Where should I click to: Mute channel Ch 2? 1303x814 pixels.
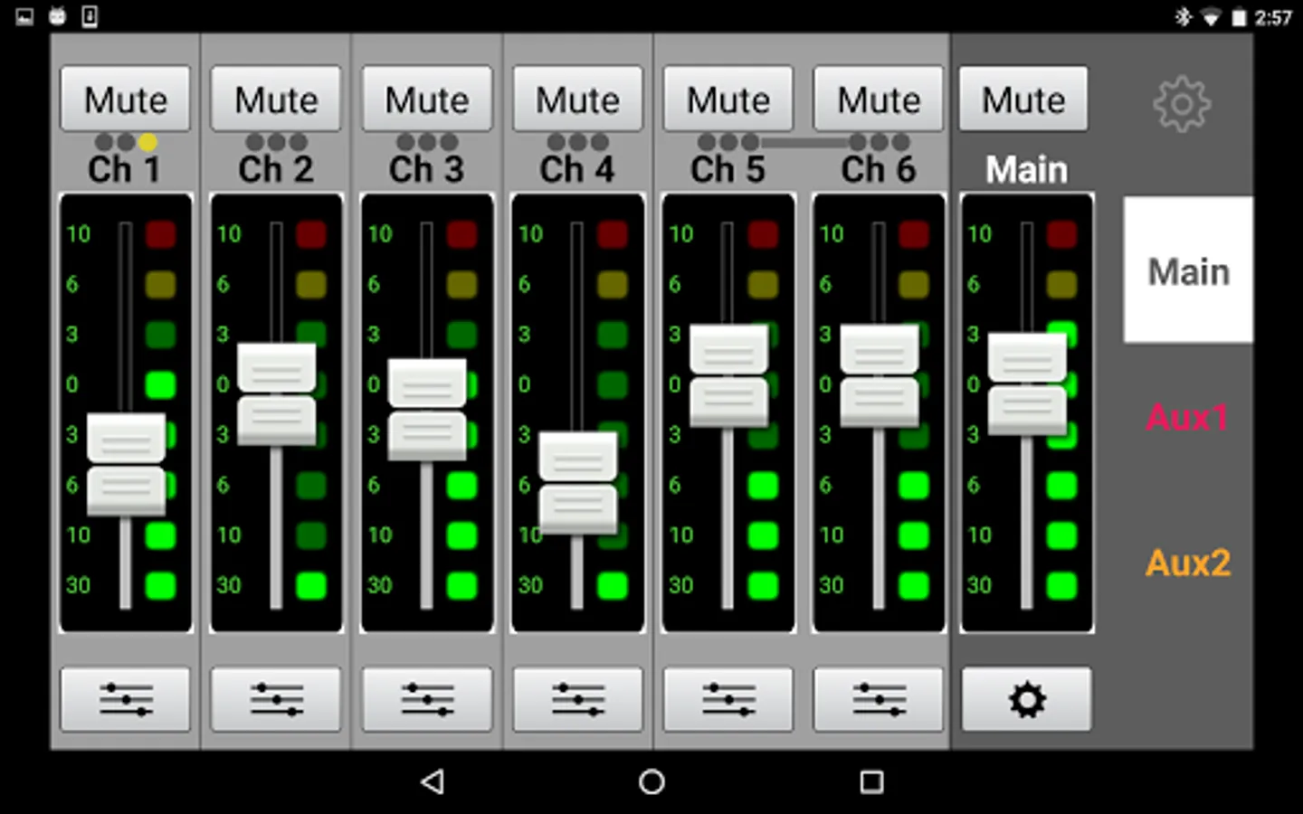tap(276, 99)
